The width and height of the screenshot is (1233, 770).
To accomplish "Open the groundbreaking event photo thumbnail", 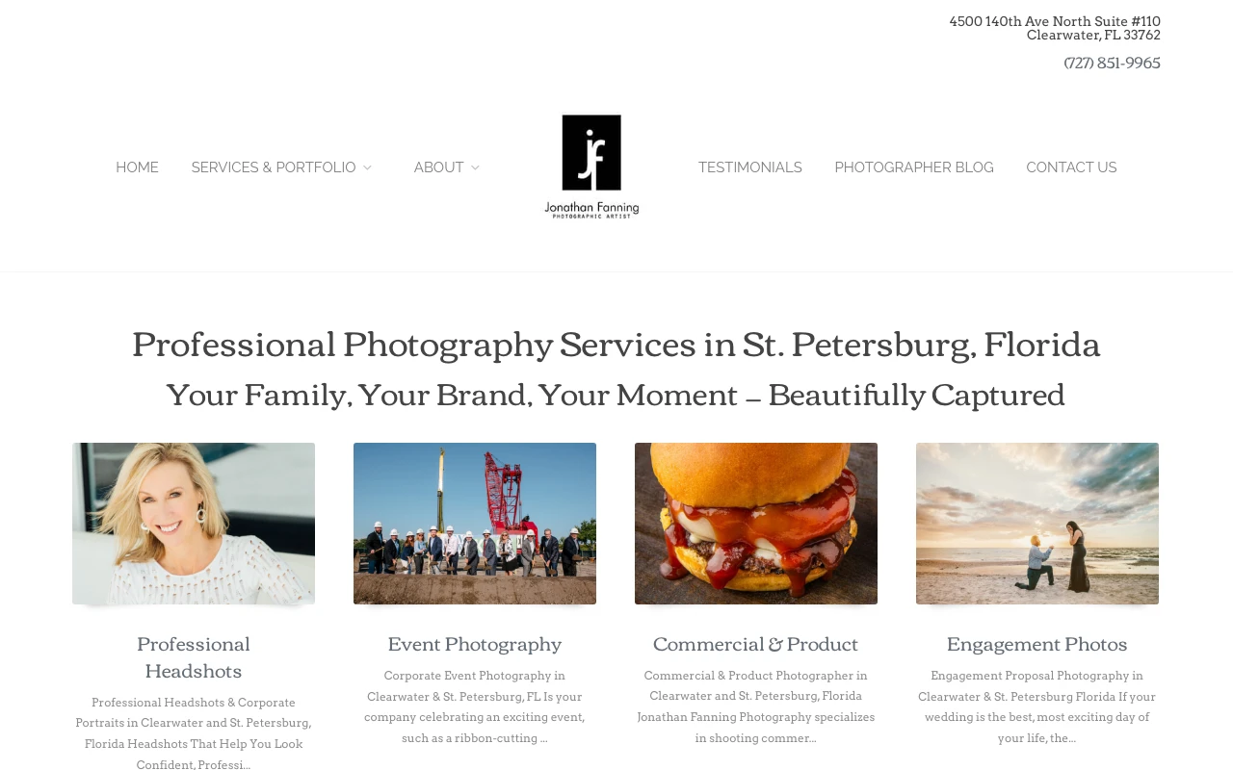I will tap(475, 524).
